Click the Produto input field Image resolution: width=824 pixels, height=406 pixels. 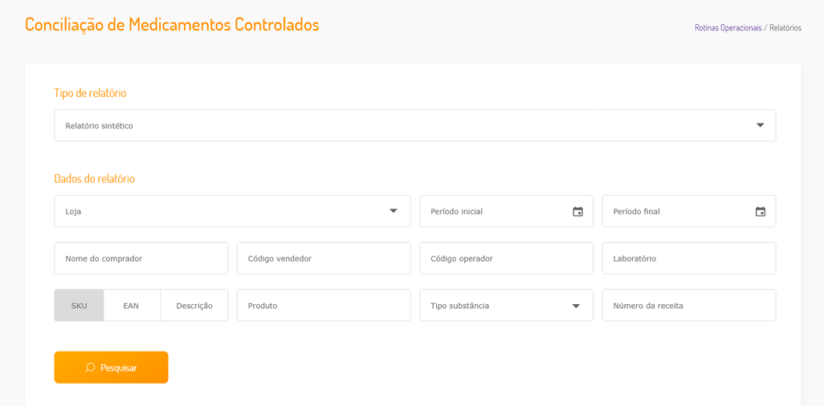[x=324, y=306]
